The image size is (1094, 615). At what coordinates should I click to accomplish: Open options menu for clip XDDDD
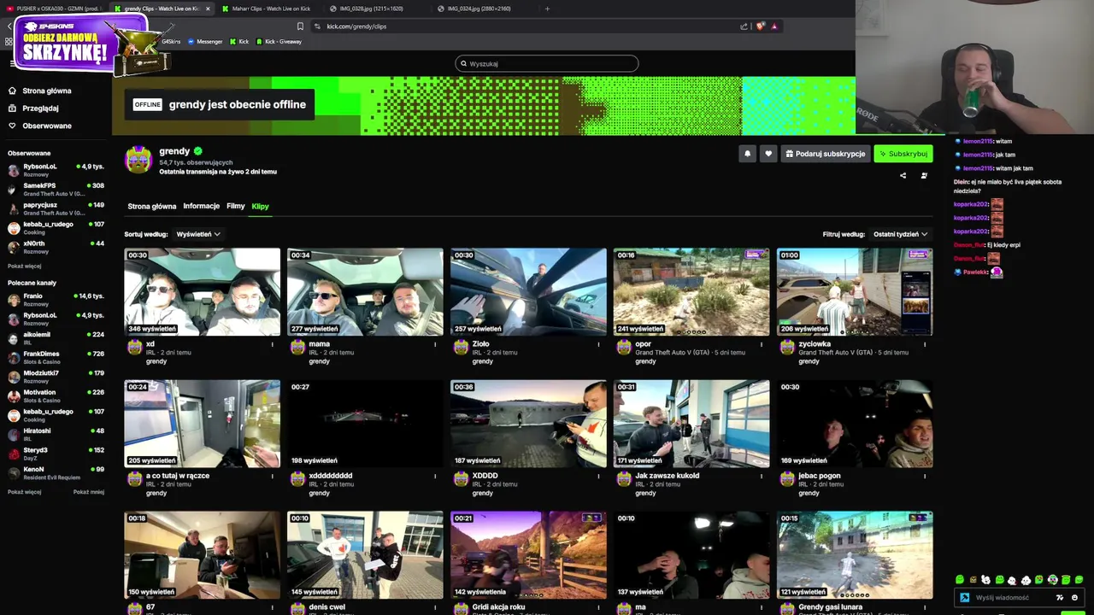tap(598, 476)
